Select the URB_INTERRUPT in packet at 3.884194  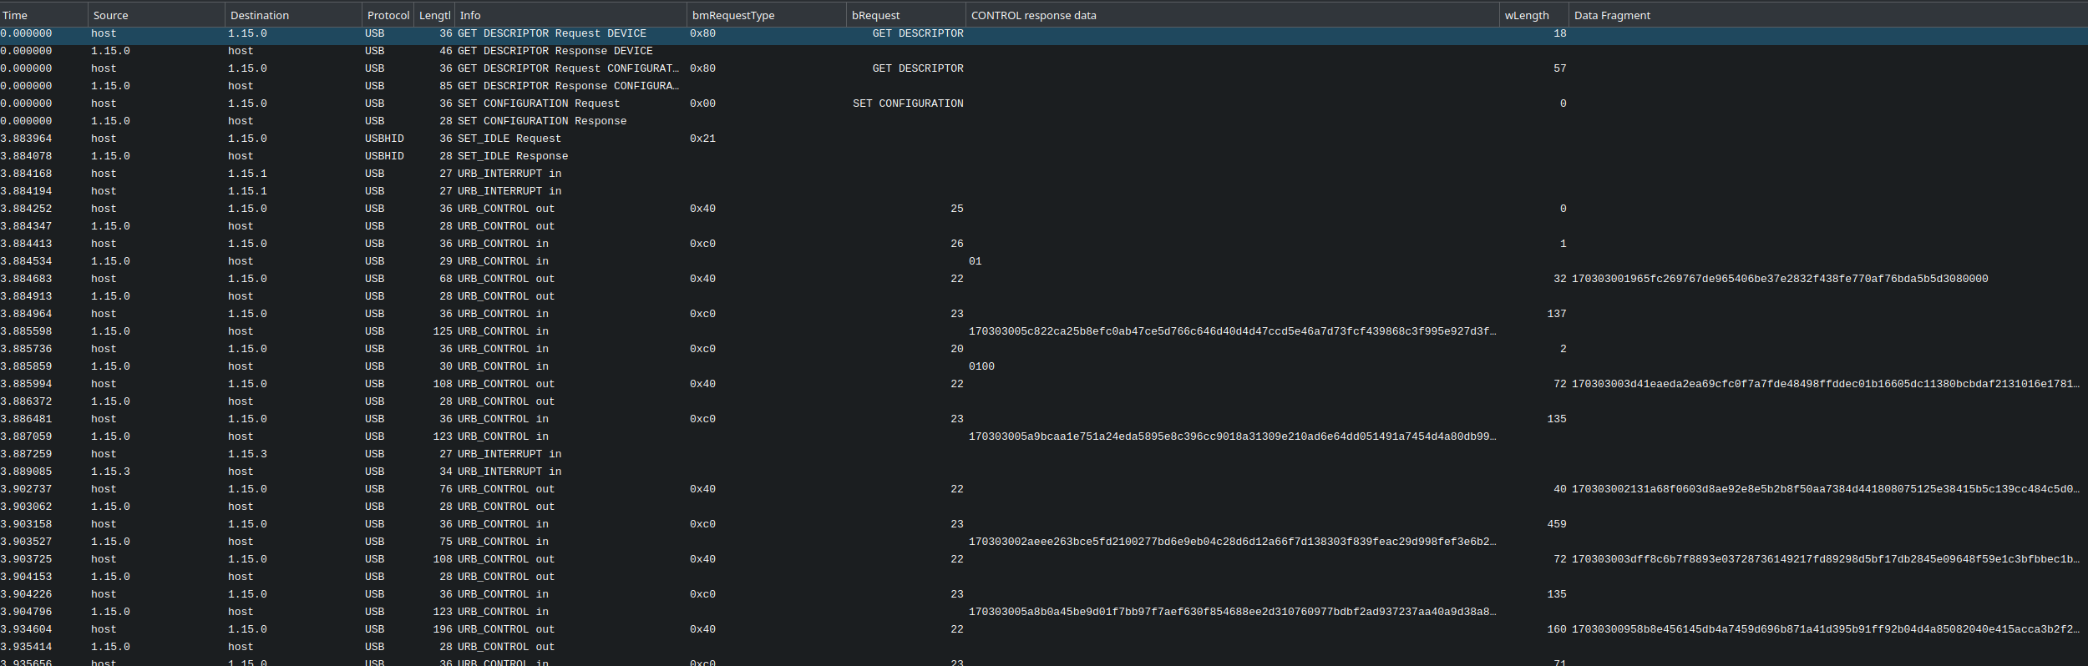[1044, 191]
